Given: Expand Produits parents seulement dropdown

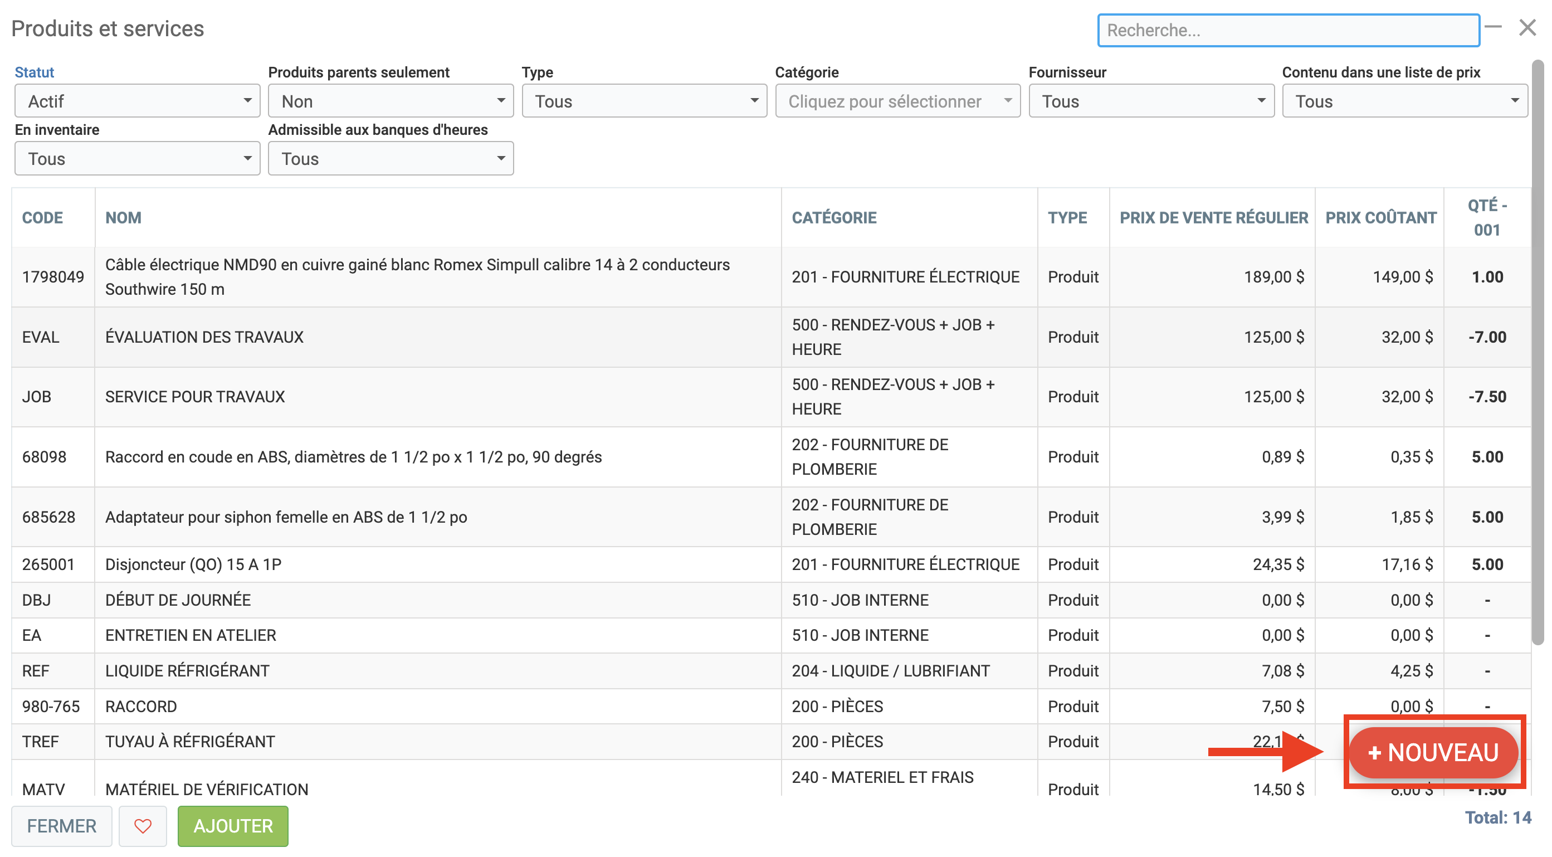Looking at the screenshot, I should (391, 101).
